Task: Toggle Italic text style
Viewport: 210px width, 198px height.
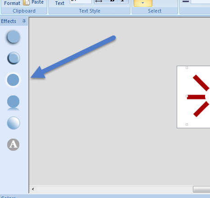Action: point(122,1)
